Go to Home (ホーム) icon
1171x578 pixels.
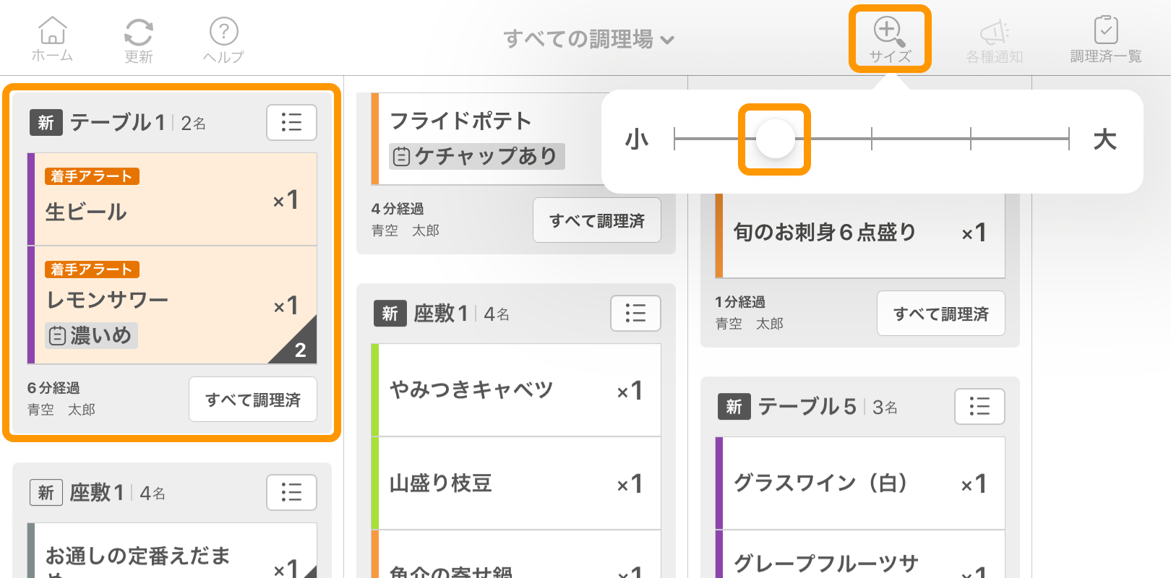52,39
